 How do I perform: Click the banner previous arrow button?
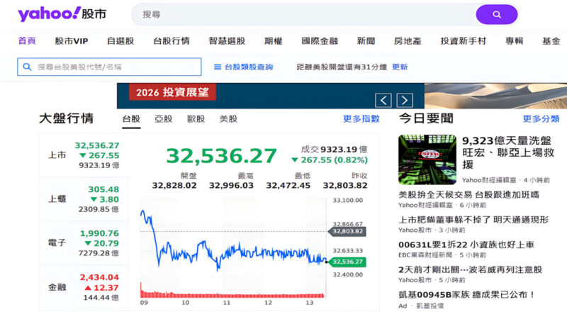coord(383,100)
